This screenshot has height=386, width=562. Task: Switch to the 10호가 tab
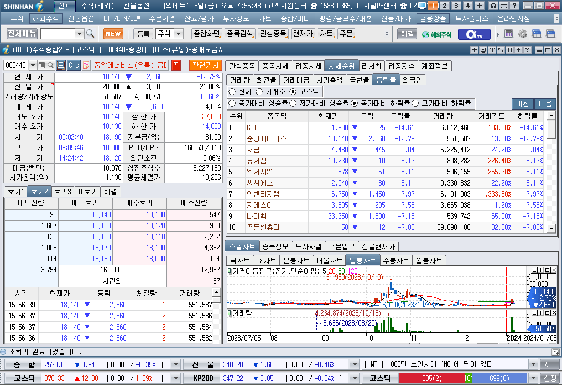(x=87, y=192)
